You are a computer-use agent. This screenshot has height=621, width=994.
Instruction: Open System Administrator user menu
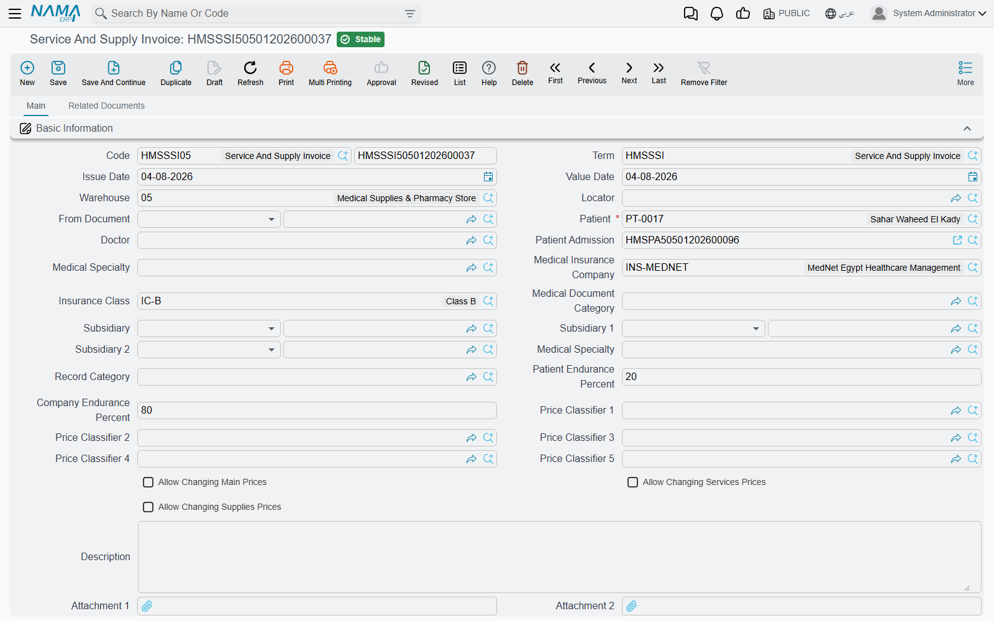pos(929,14)
